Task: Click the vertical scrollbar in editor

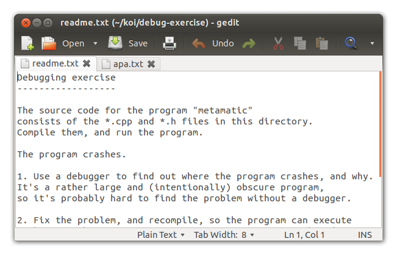Action: [380, 122]
